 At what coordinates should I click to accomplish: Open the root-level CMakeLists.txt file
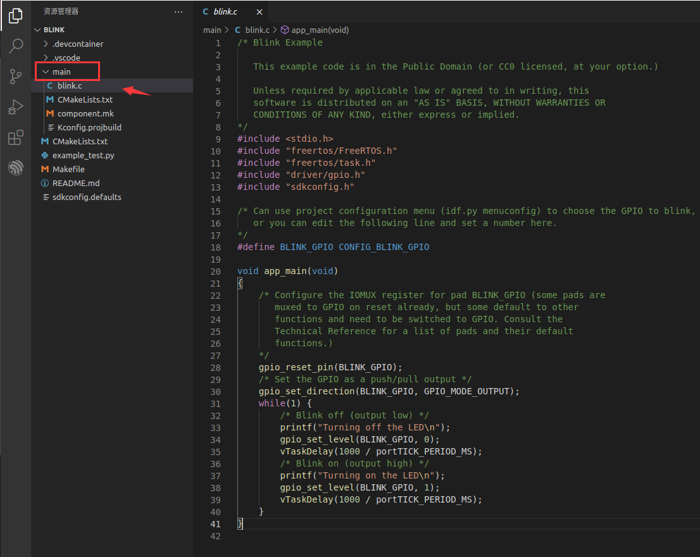[x=80, y=141]
